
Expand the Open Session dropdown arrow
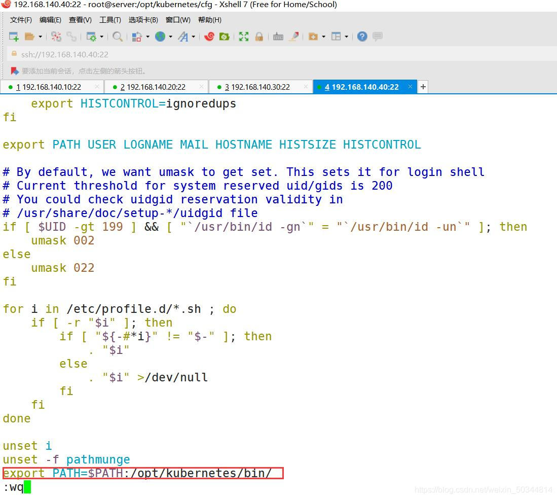tap(40, 36)
